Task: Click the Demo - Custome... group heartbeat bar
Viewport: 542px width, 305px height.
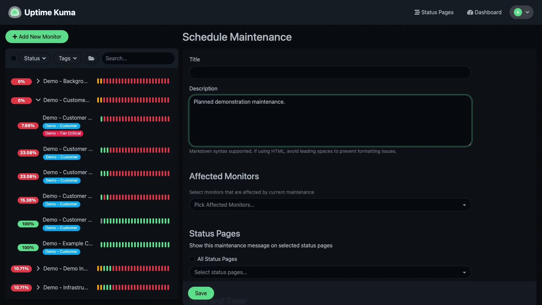Action: click(133, 100)
